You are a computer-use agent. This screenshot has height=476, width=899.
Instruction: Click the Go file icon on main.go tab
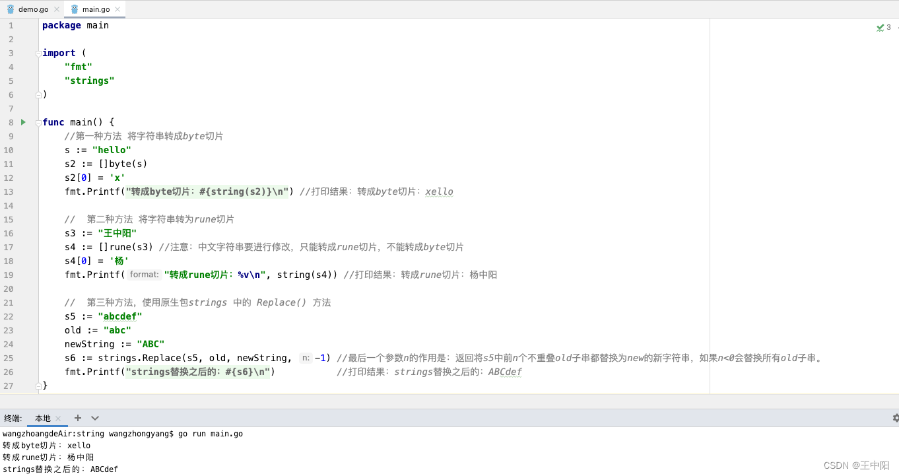coord(74,9)
